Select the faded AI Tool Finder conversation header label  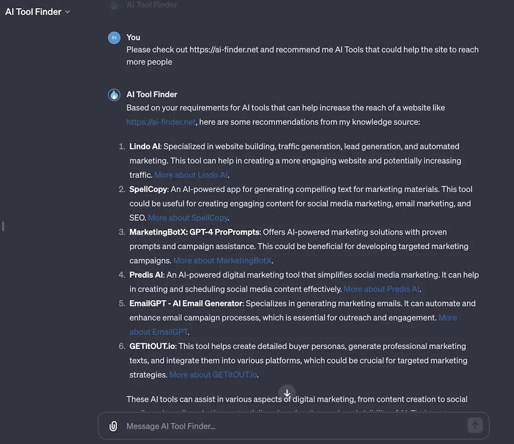tap(152, 5)
